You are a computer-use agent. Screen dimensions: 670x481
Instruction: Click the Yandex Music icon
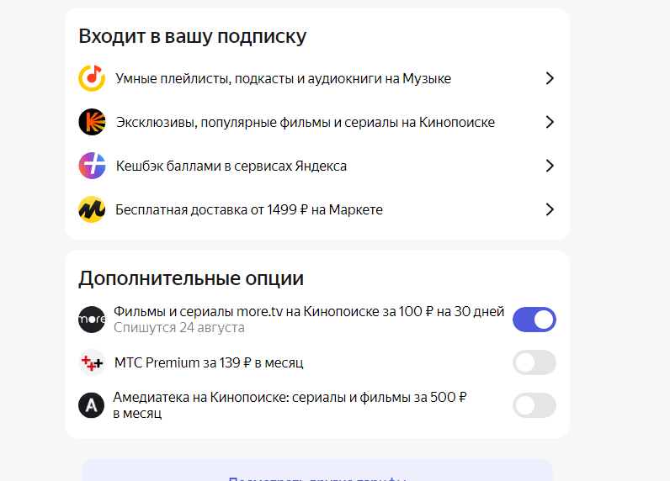91,78
